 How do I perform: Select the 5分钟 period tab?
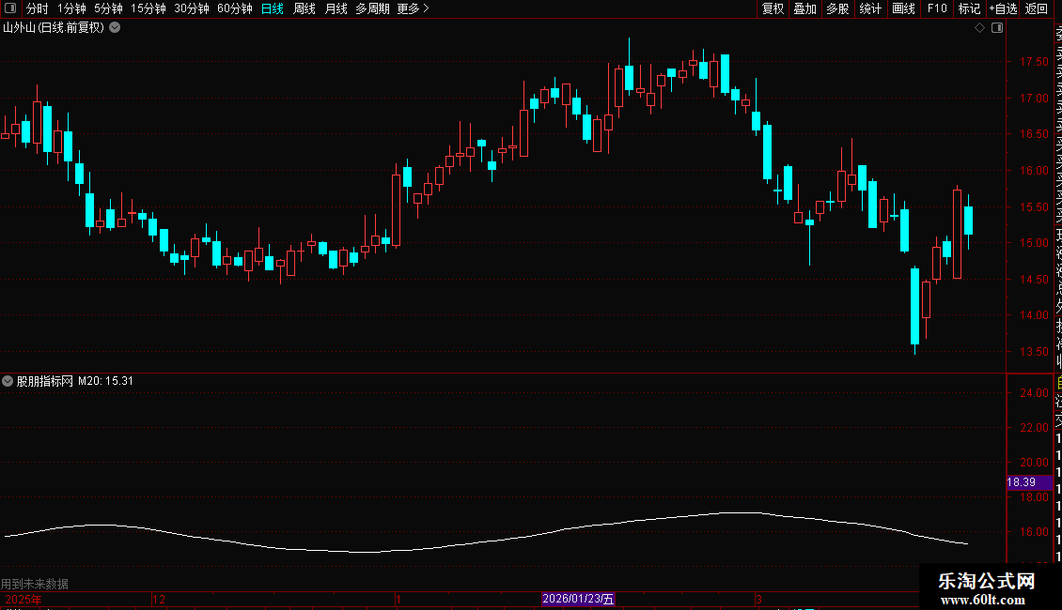(x=108, y=8)
